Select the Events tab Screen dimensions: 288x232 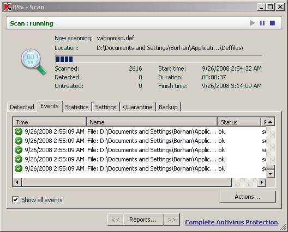(x=50, y=106)
